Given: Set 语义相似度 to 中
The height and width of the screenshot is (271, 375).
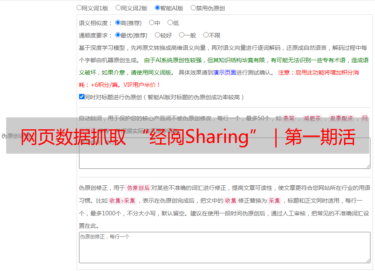Looking at the screenshot, I should [151, 23].
